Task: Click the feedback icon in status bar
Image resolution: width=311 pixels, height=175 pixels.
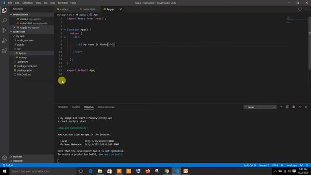Action: tap(301, 165)
